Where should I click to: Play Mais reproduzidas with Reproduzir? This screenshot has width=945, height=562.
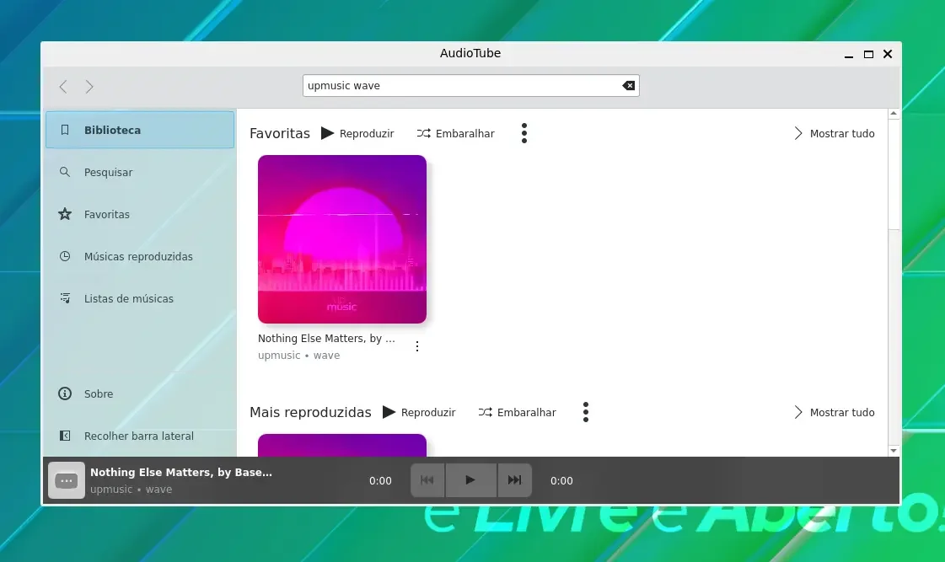[x=419, y=412]
